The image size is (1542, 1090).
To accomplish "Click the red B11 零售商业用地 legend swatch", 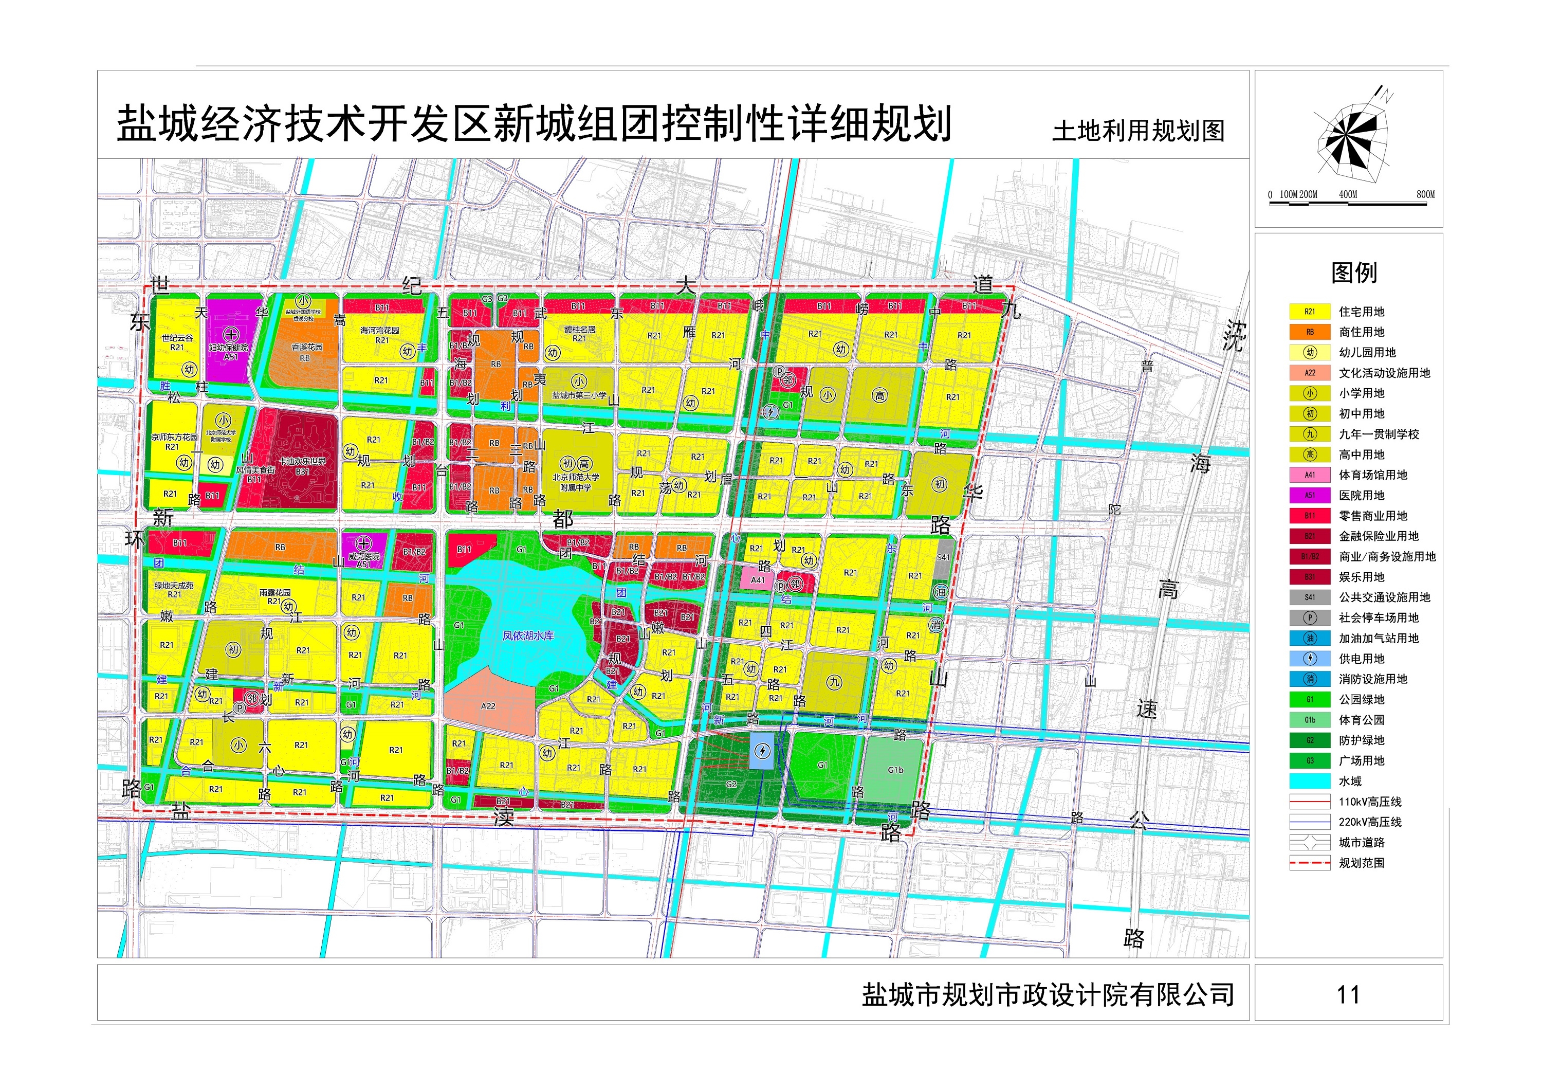I will [x=1310, y=516].
